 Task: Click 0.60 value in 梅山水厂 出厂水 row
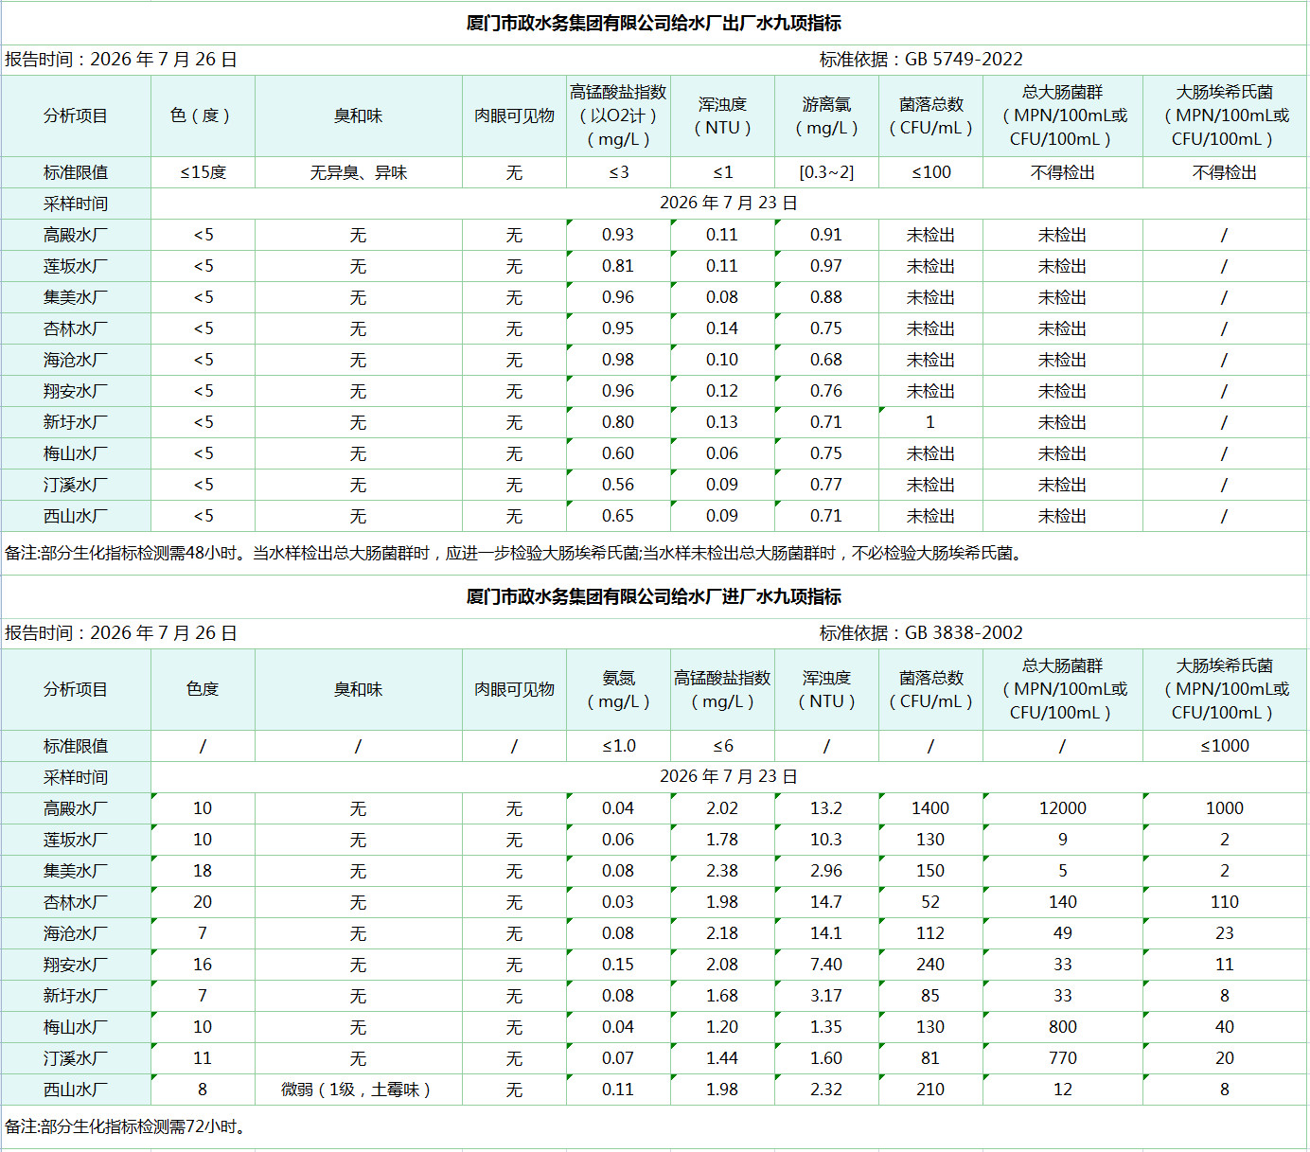pyautogui.click(x=618, y=453)
